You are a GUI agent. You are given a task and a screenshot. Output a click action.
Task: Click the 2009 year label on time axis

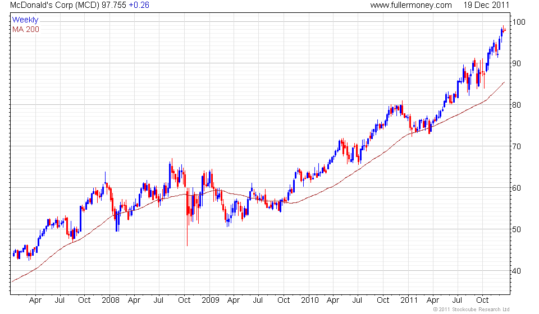211,301
